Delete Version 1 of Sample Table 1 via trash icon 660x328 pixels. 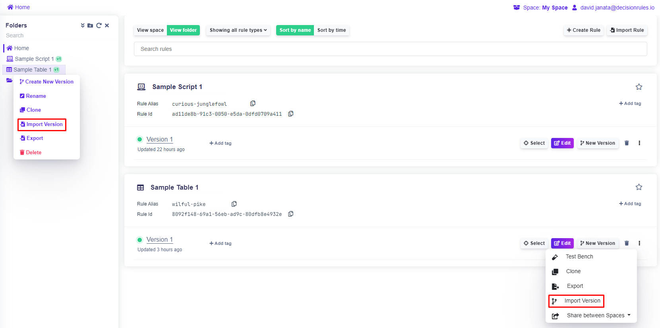tap(627, 243)
